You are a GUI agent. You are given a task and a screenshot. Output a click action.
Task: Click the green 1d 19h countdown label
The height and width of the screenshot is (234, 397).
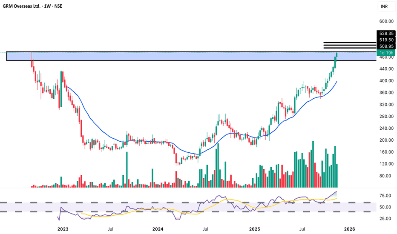[385, 51]
